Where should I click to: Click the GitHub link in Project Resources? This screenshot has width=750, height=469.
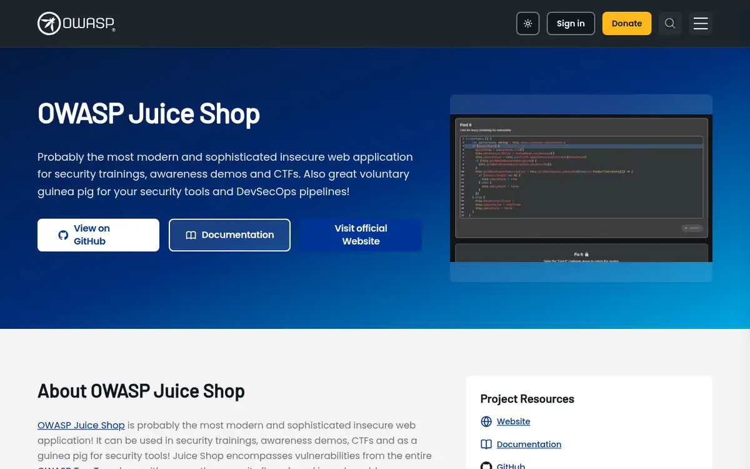coord(511,466)
